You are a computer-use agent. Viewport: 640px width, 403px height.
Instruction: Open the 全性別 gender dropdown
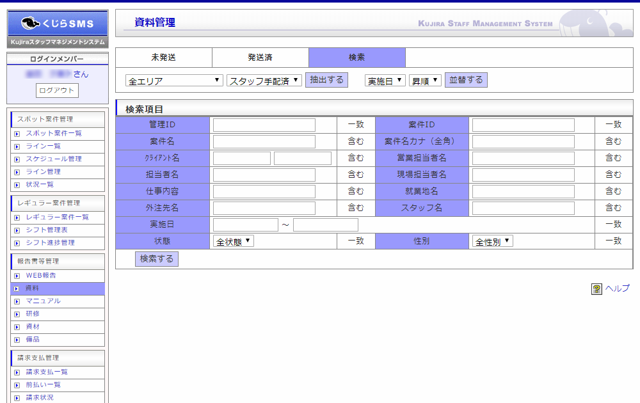(x=492, y=241)
